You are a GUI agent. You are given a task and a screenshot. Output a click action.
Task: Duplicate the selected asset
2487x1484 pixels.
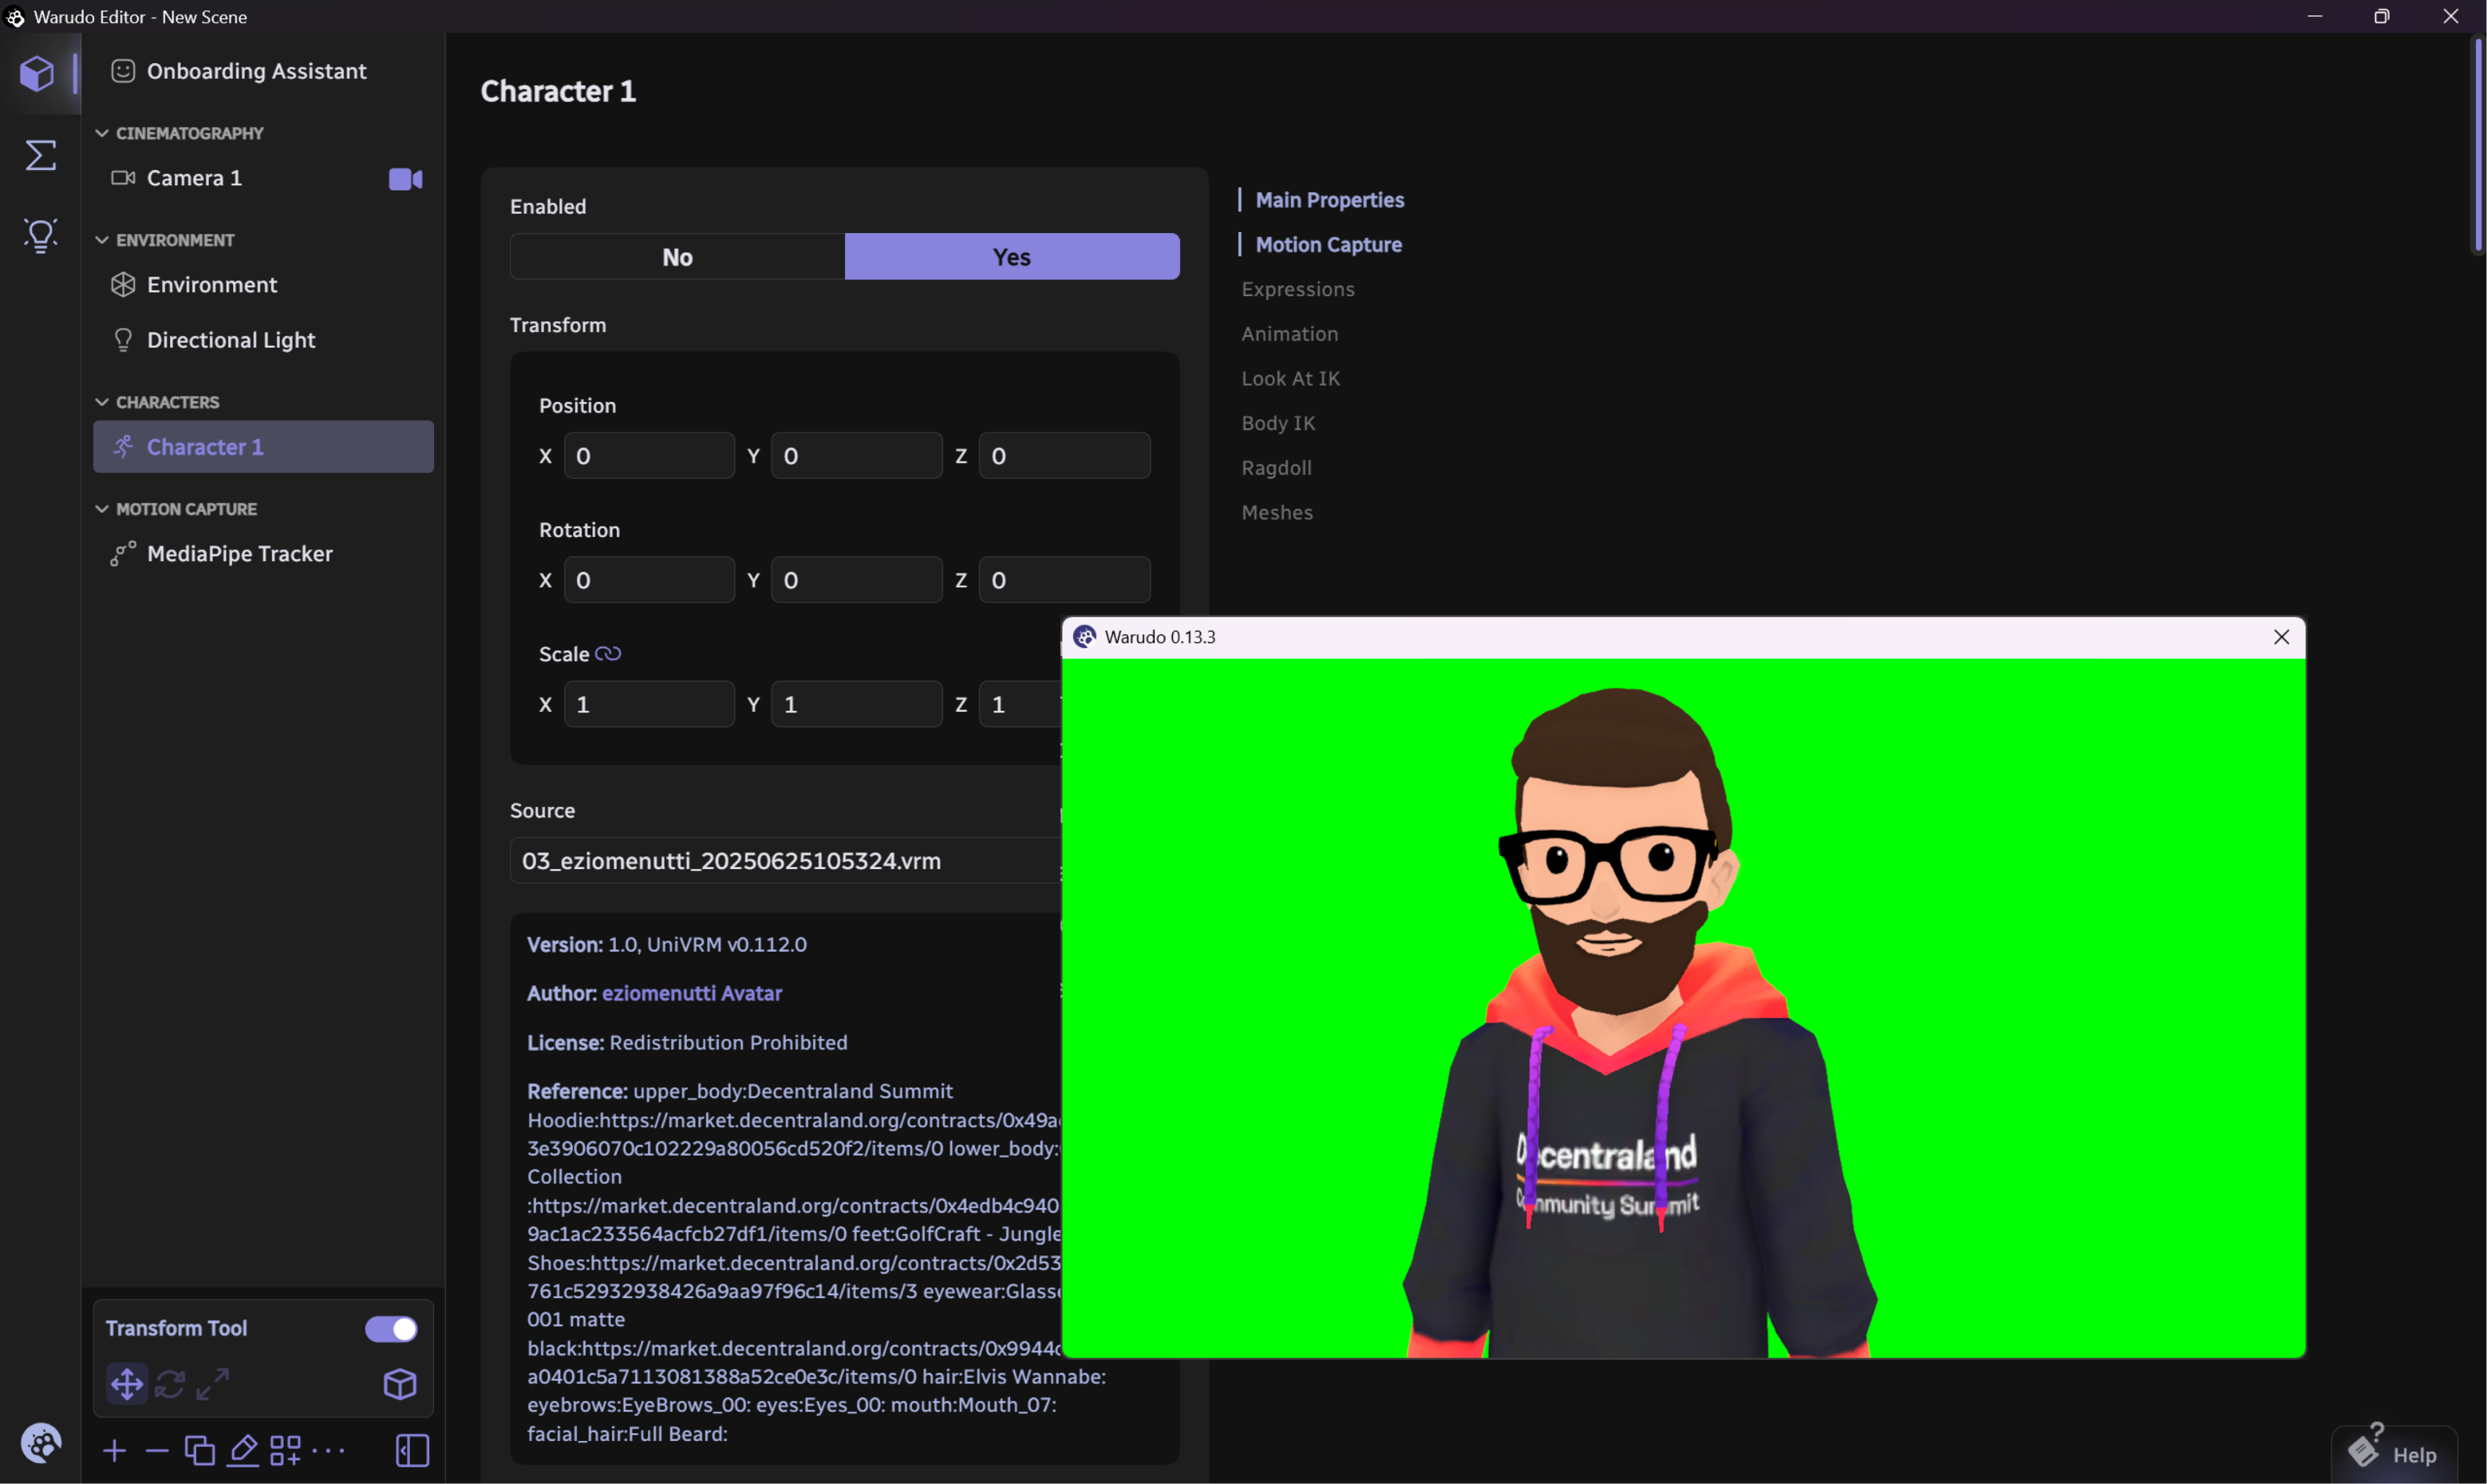click(200, 1450)
